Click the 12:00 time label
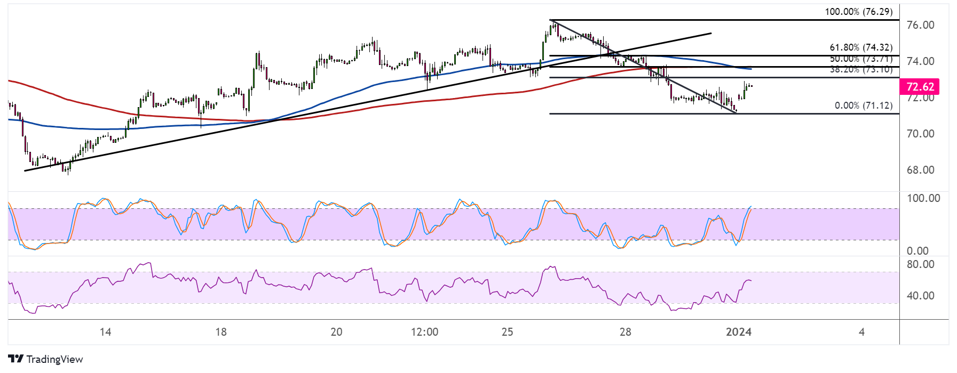The image size is (957, 373). tap(425, 332)
